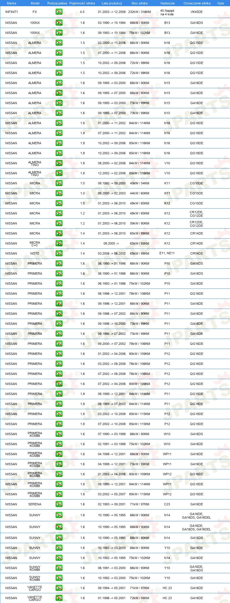Click fuel icon for ALMERA TINO 08.2000 row
Screen dimensions: 230x603
click(59, 163)
